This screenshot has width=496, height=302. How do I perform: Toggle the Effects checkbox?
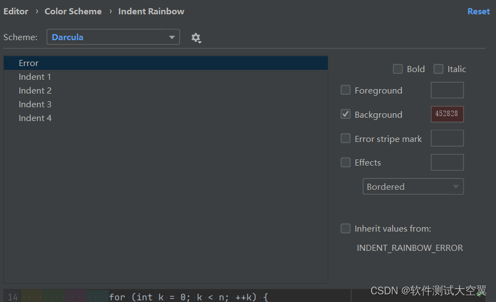345,162
